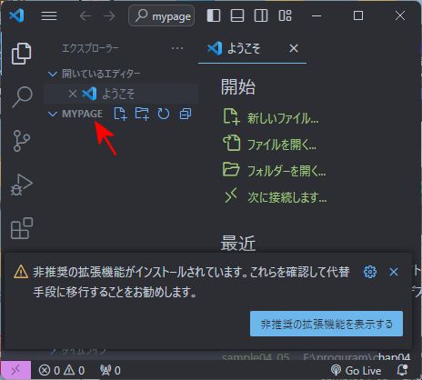This screenshot has width=422, height=380.
Task: Toggle the secondary side bar visibility
Action: pos(261,15)
